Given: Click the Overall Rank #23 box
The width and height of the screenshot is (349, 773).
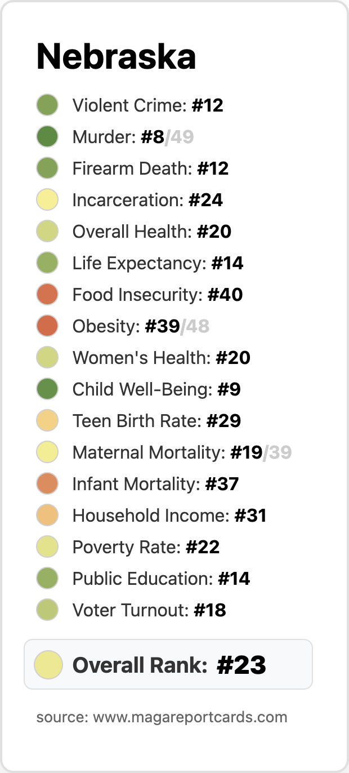Looking at the screenshot, I should [x=168, y=664].
